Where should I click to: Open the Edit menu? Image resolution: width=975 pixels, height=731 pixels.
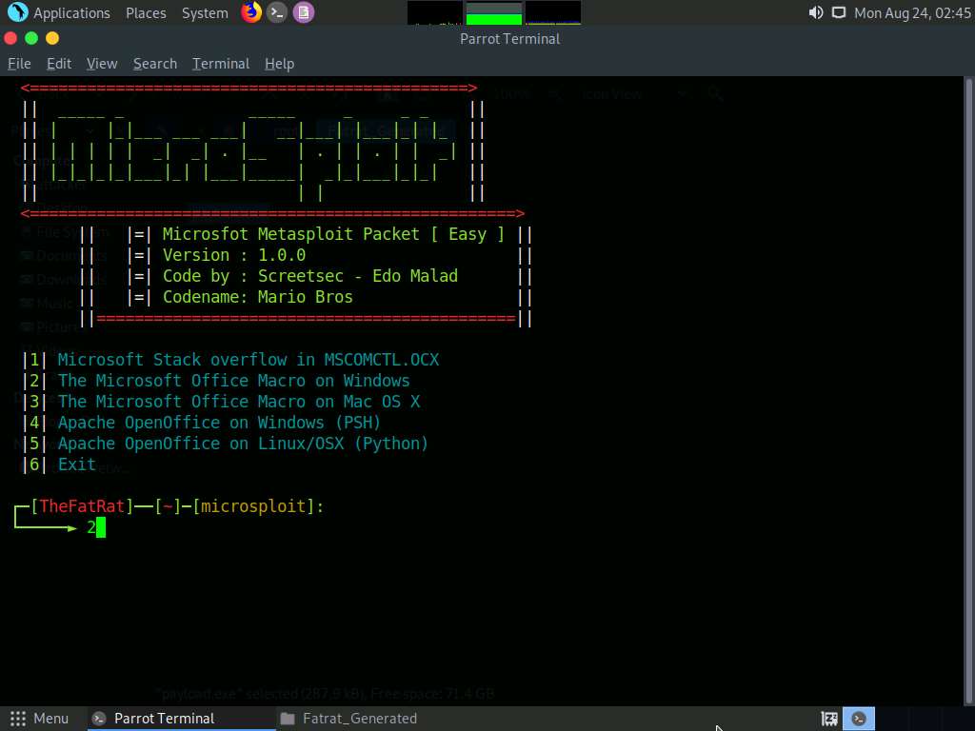59,64
